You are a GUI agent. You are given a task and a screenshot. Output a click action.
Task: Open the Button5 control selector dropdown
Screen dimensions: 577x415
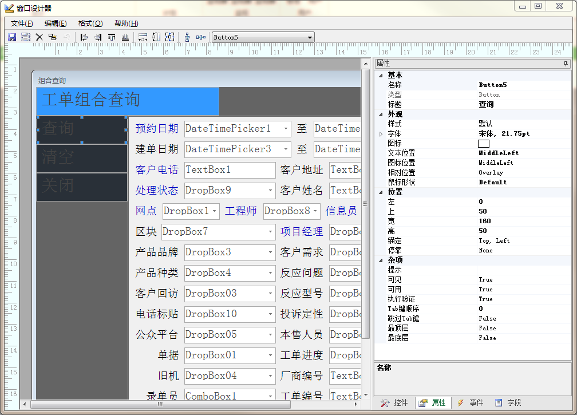310,38
